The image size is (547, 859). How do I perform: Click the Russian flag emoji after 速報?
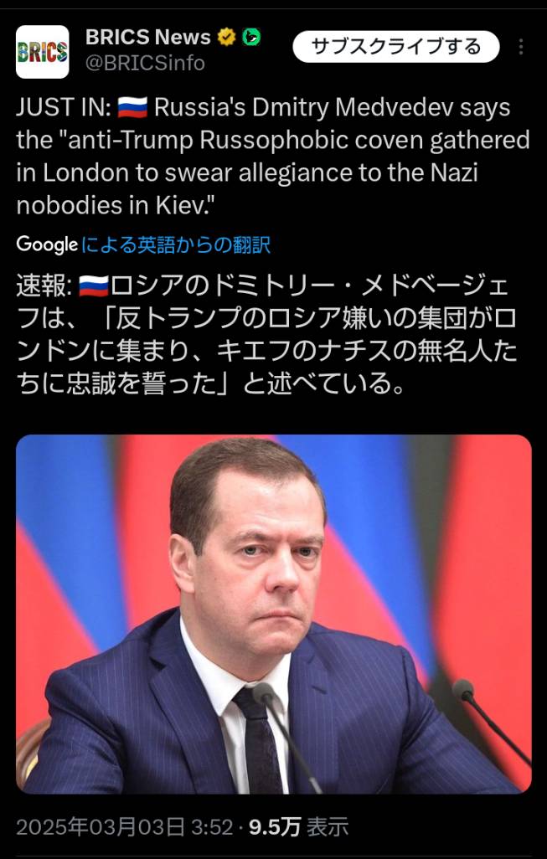[94, 286]
